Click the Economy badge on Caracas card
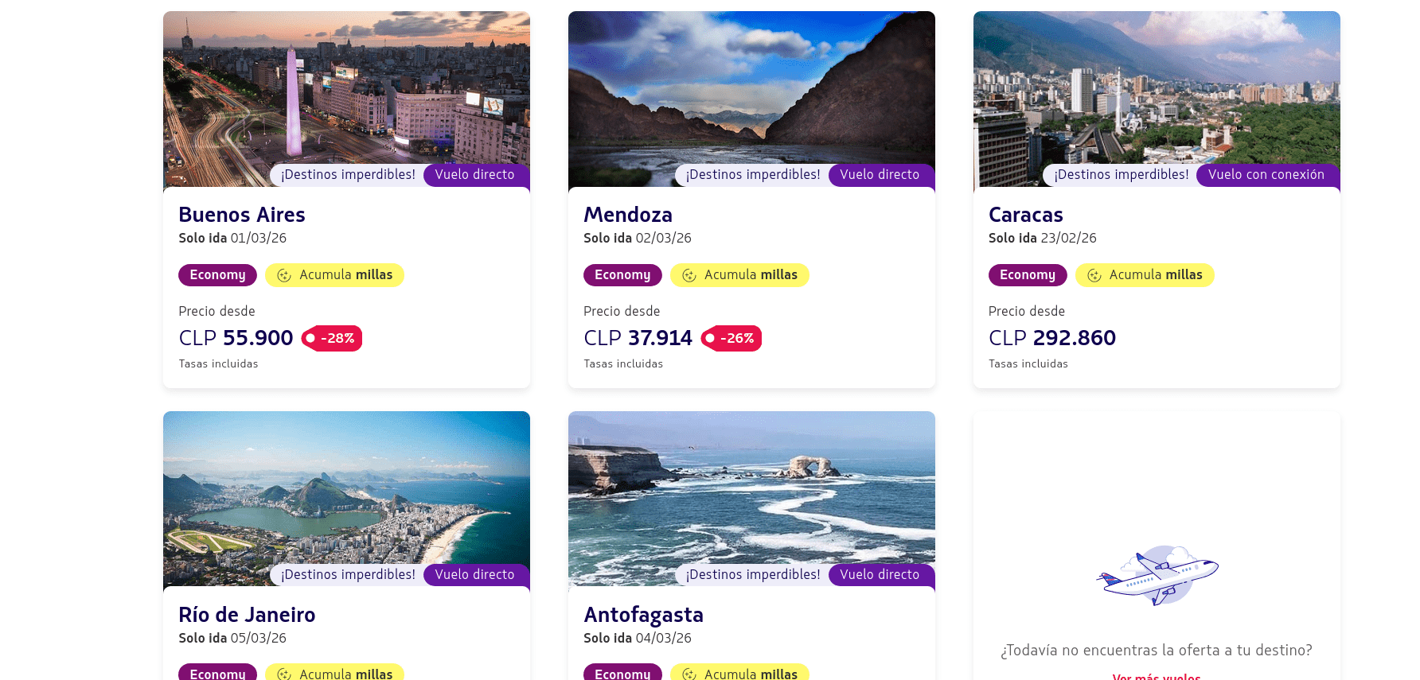Image resolution: width=1420 pixels, height=680 pixels. point(1027,275)
